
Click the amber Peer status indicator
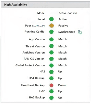tap(51, 25)
